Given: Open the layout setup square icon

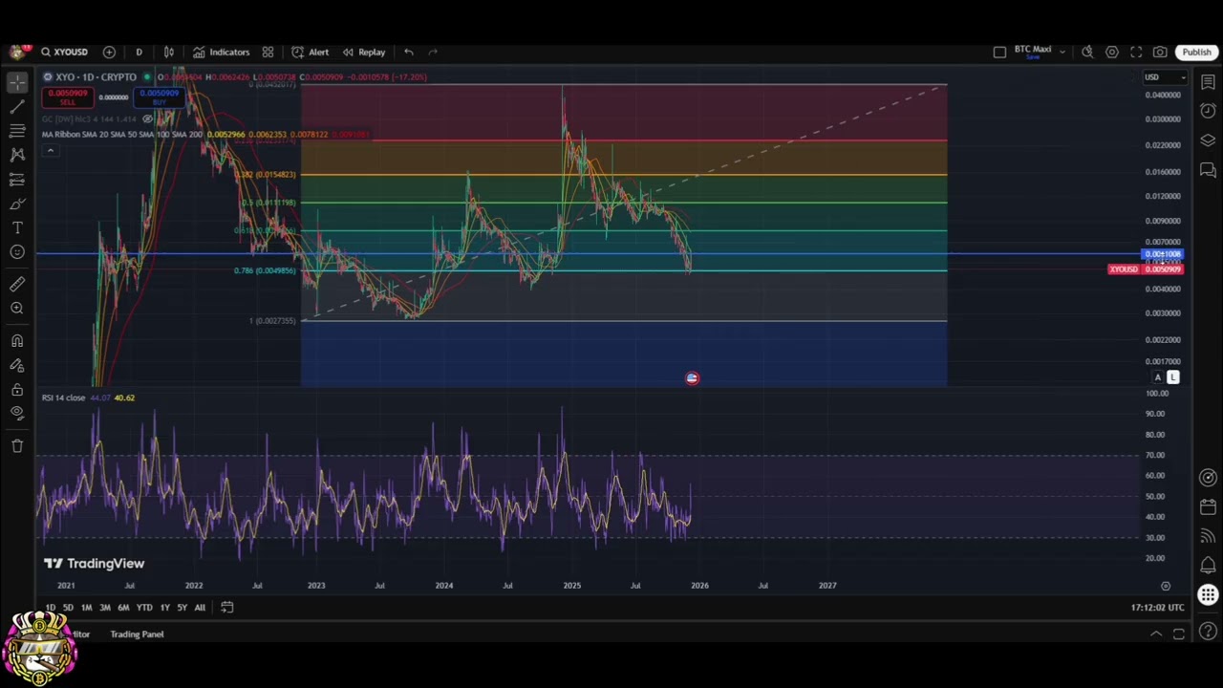Looking at the screenshot, I should [999, 52].
